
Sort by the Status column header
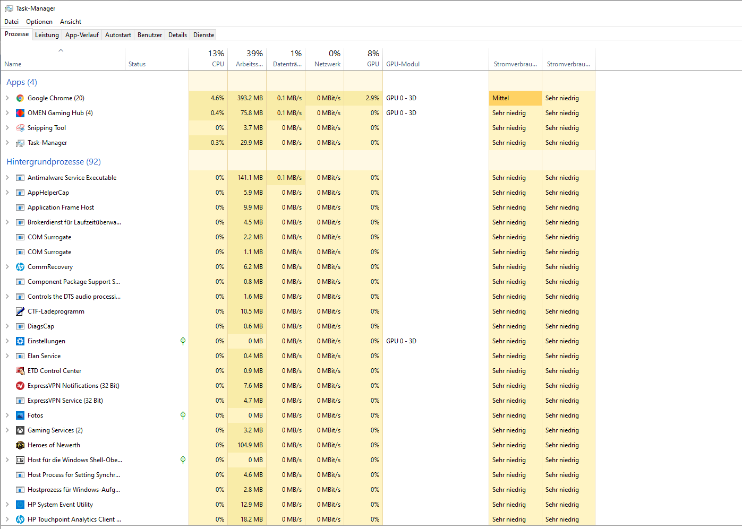pos(157,59)
